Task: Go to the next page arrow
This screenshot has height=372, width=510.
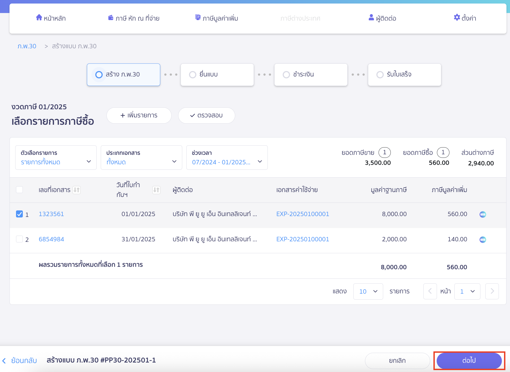Action: [492, 291]
